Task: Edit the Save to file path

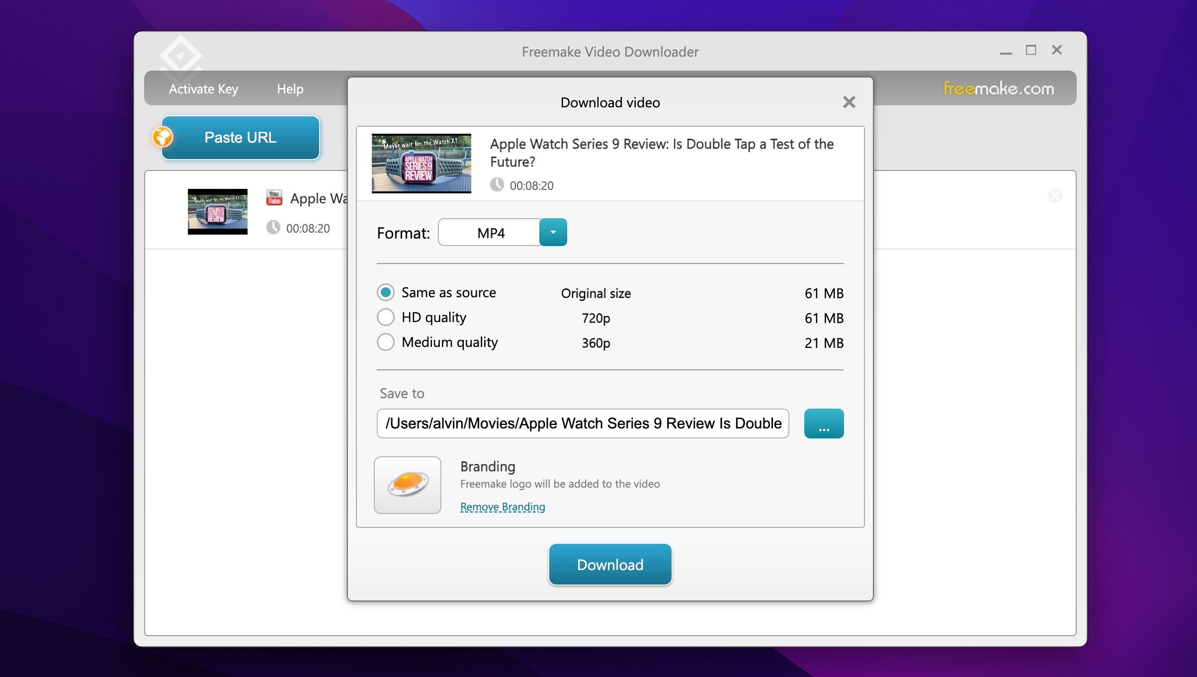Action: pos(583,423)
